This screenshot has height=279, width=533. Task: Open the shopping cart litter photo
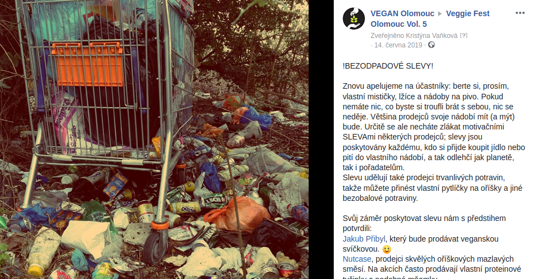click(155, 139)
